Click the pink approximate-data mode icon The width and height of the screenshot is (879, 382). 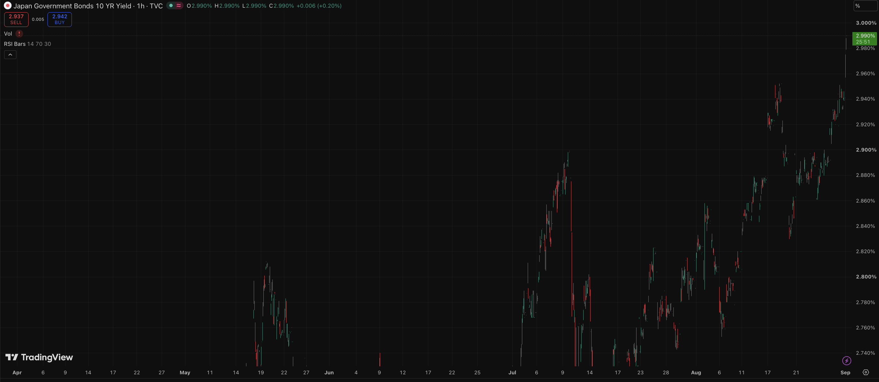pyautogui.click(x=179, y=6)
